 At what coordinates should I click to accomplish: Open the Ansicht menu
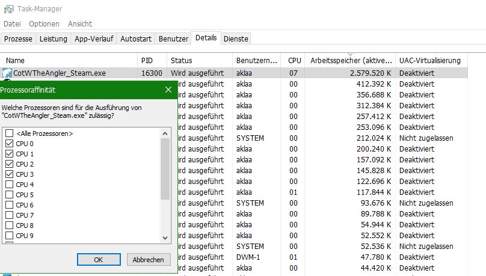click(x=80, y=24)
